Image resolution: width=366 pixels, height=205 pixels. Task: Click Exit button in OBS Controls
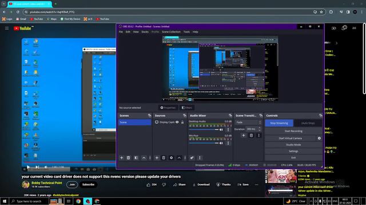tap(293, 158)
